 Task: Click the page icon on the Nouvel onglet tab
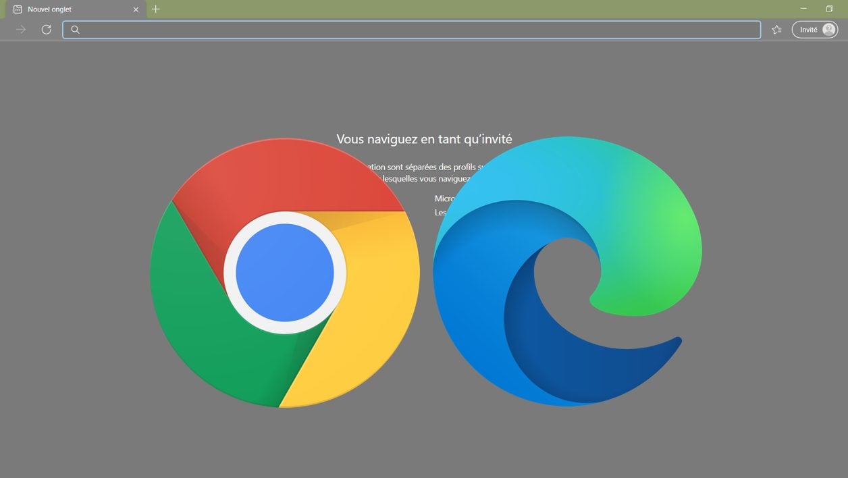(18, 9)
